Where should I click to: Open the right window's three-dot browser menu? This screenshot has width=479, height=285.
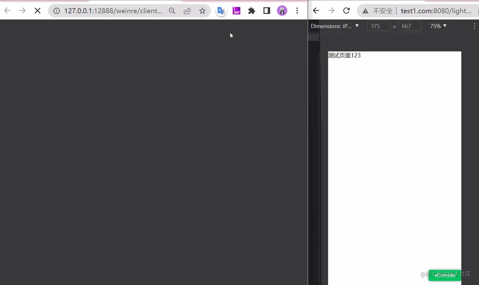[478, 10]
